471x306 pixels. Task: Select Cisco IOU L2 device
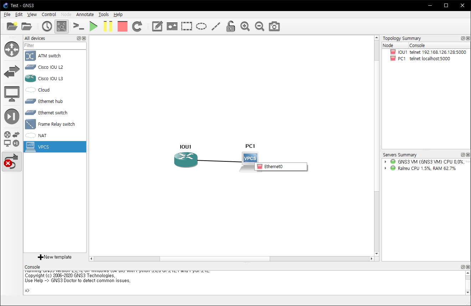pos(55,67)
